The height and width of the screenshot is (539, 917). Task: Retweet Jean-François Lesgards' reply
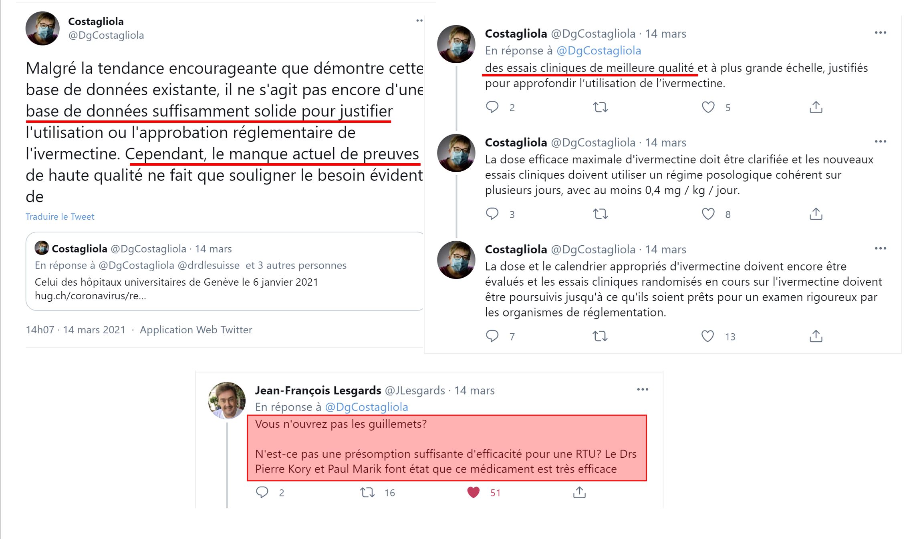367,492
